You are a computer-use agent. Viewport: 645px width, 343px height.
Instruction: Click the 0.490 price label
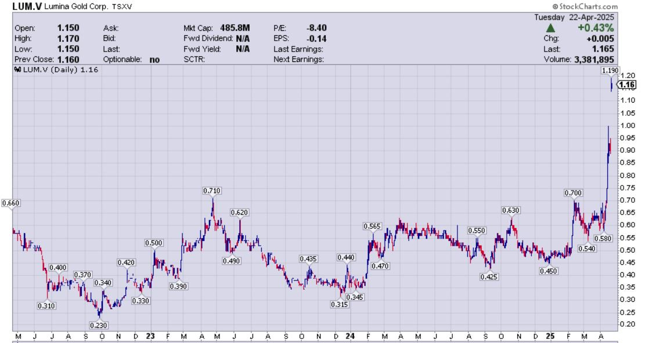231,261
